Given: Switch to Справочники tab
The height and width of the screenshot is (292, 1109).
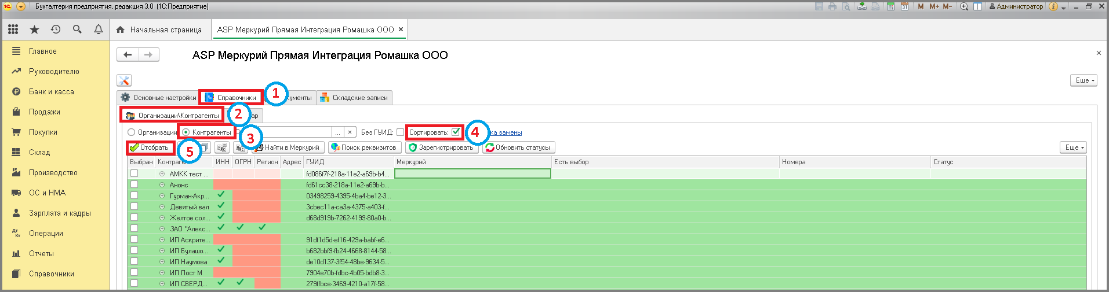Looking at the screenshot, I should coord(231,98).
